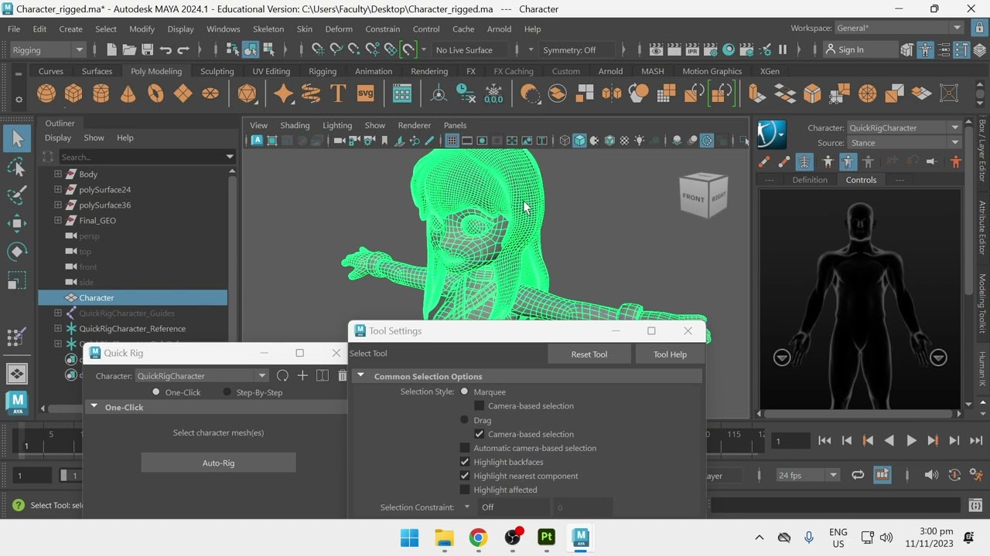Open the Workspace dropdown
Viewport: 990px width, 556px height.
point(899,29)
